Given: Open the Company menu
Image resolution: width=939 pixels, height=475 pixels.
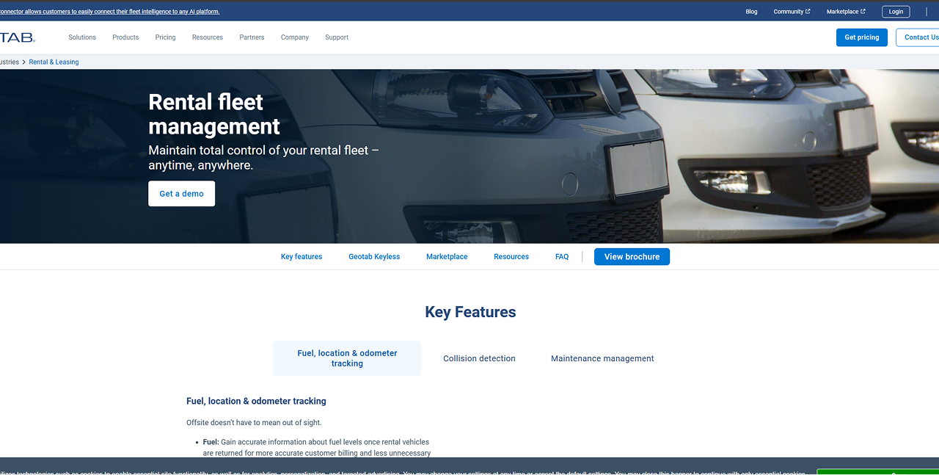Looking at the screenshot, I should [x=295, y=37].
